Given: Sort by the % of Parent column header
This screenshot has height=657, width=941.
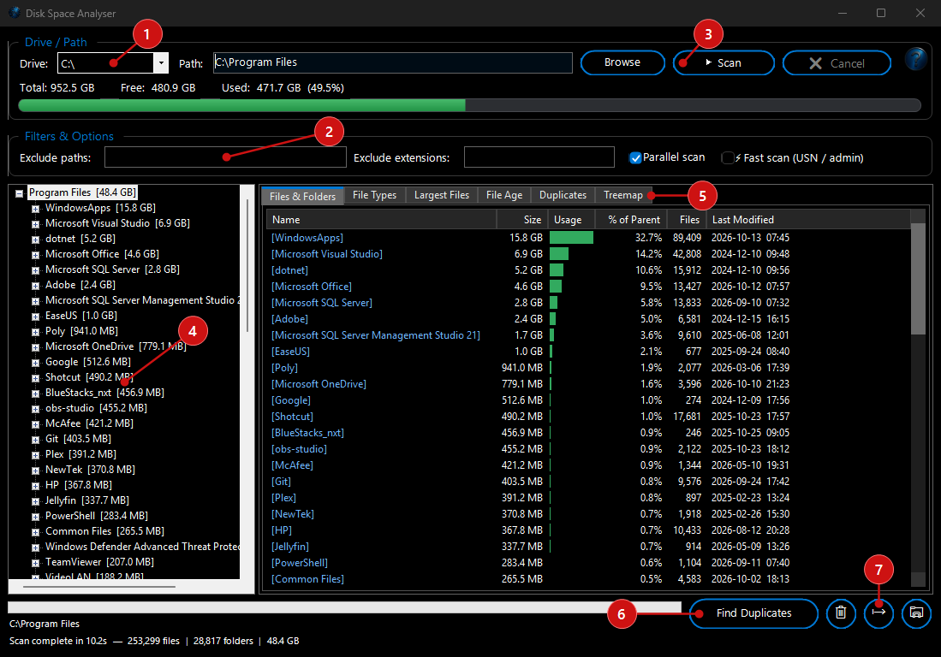Looking at the screenshot, I should click(x=629, y=219).
